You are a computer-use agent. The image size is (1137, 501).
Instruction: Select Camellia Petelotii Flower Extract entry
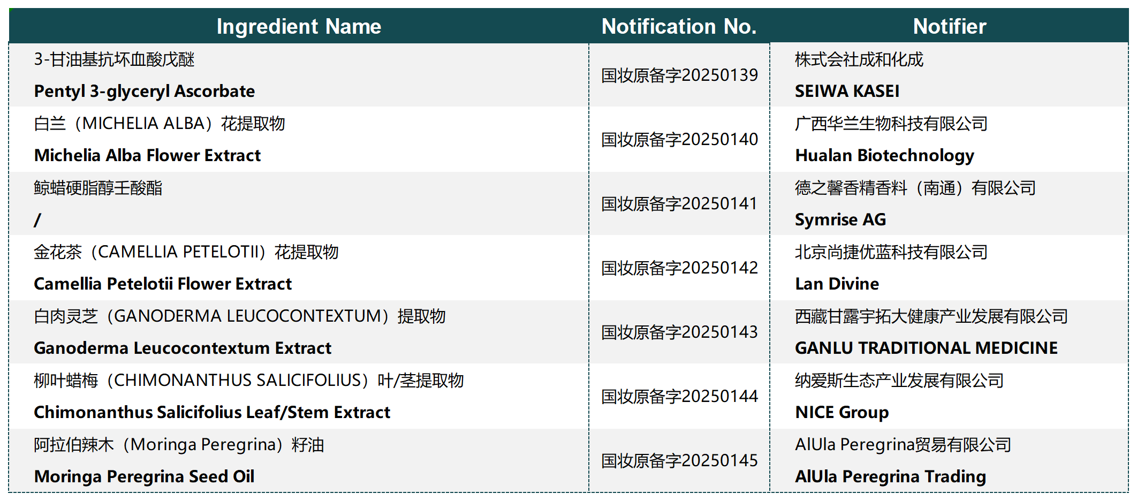163,284
